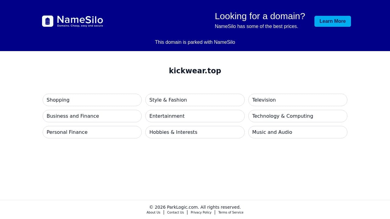The image size is (390, 219).
Task: Click the Learn More button
Action: (333, 21)
